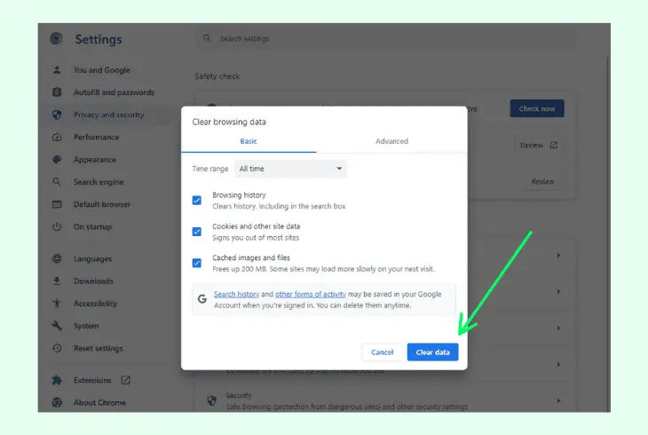Click the restore clock icon for Reset settings

57,348
